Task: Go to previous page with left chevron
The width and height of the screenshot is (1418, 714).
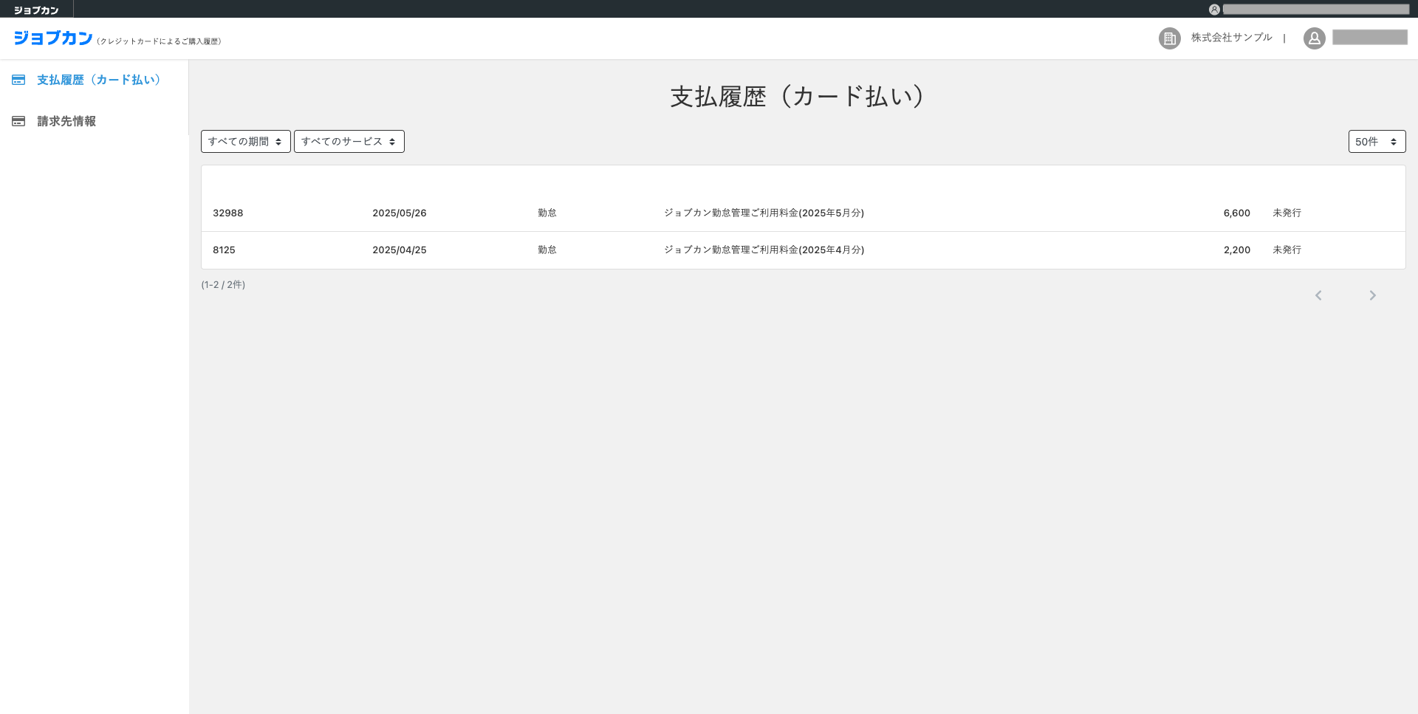Action: [1318, 295]
